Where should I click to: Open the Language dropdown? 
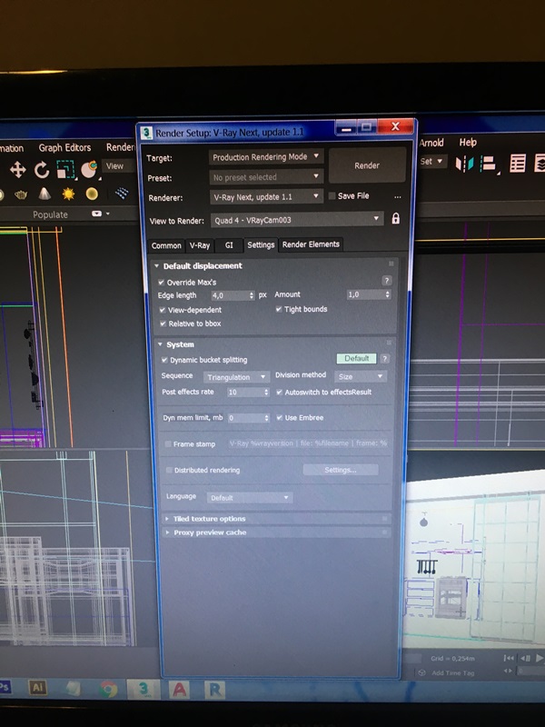point(249,497)
